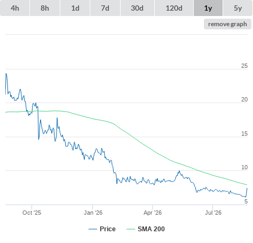Open the 30d range view
This screenshot has width=253, height=243.
coord(137,8)
